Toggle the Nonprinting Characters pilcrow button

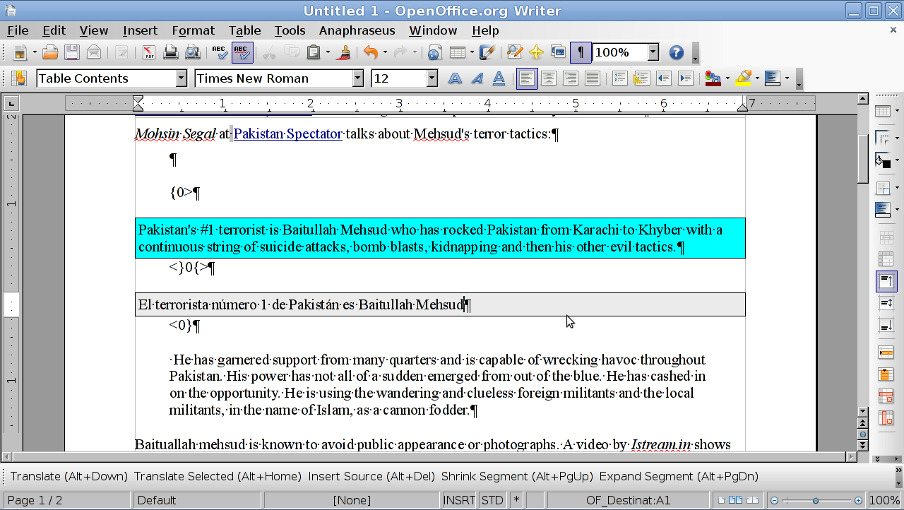[x=580, y=52]
